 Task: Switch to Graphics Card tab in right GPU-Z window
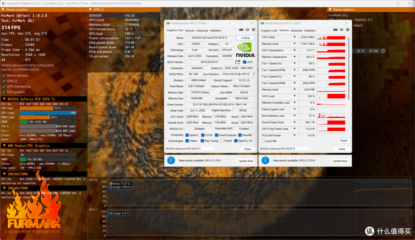tap(269, 31)
